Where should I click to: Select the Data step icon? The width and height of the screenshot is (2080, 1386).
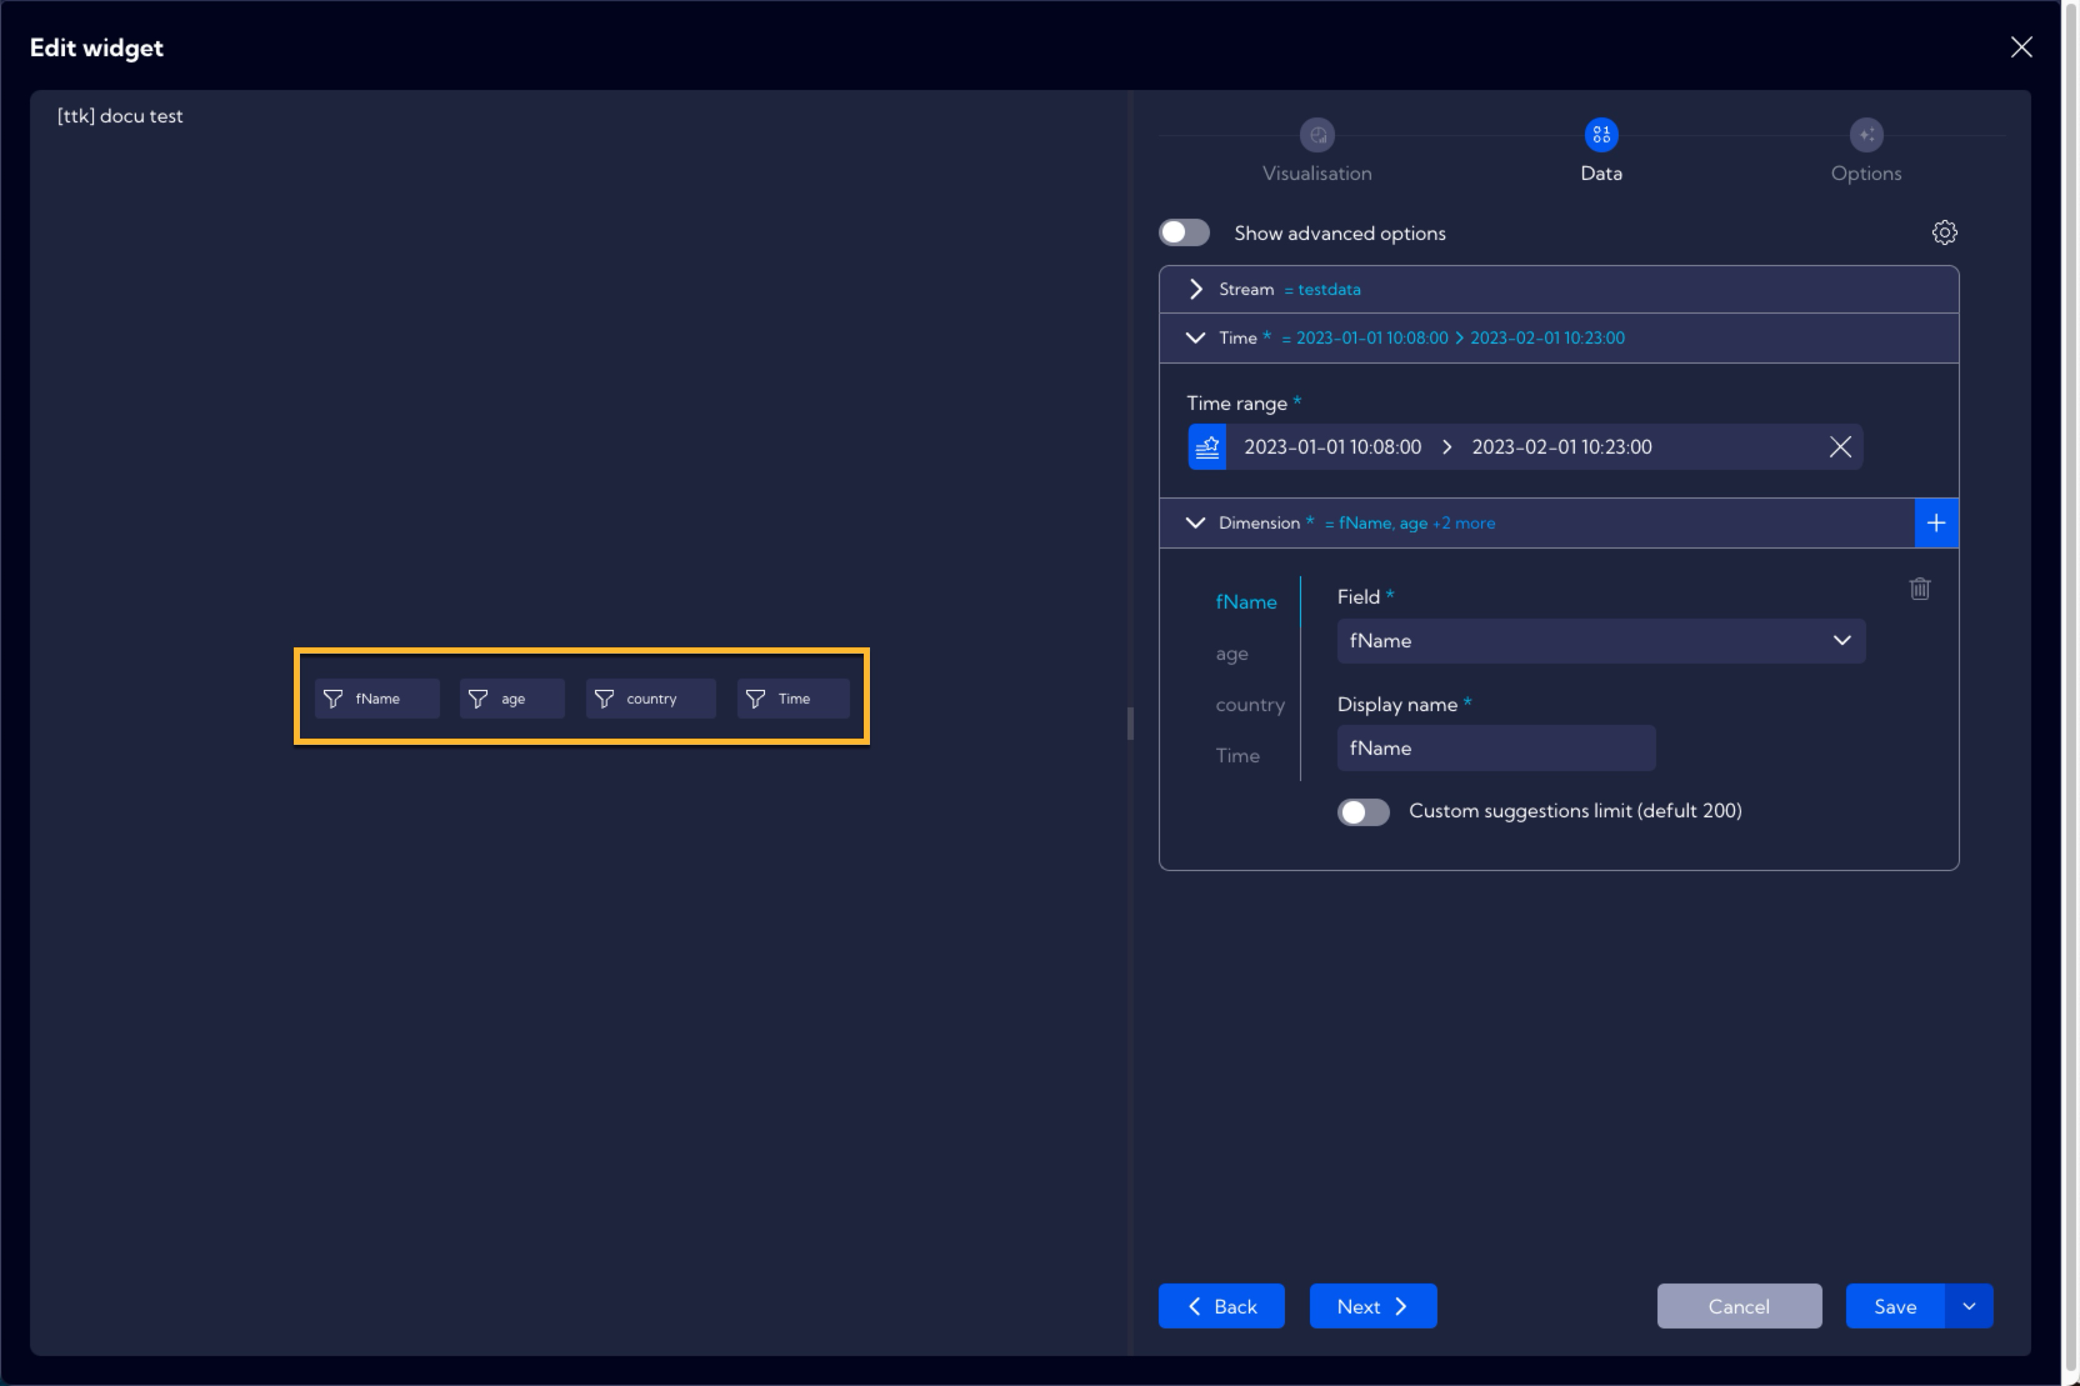(x=1601, y=135)
